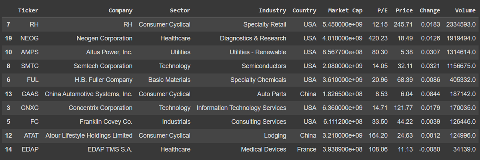The image size is (480, 160).
Task: Click Information Technology Services industry cell
Action: click(242, 108)
